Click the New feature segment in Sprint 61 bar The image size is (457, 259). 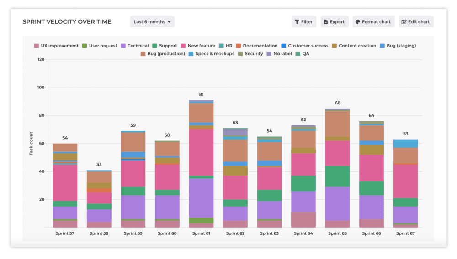pyautogui.click(x=201, y=152)
